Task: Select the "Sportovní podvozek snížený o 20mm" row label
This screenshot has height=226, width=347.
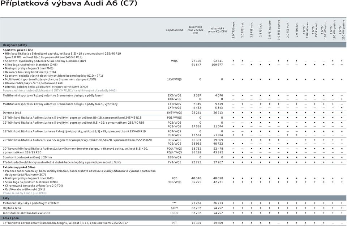Action: [27, 157]
